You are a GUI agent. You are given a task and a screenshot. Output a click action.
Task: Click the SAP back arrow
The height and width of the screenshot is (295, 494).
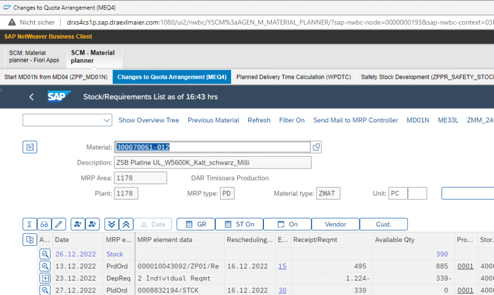(x=31, y=97)
